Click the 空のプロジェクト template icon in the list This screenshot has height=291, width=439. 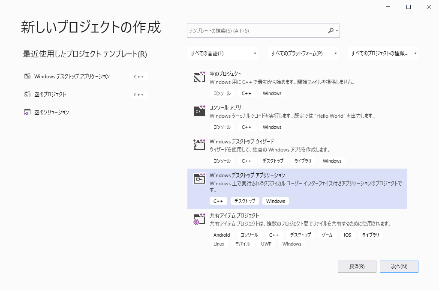[x=199, y=77]
